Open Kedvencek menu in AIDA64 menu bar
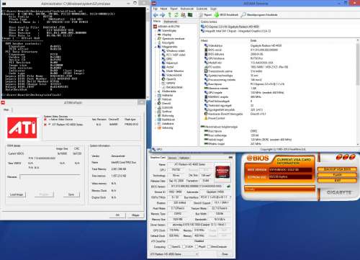 [187, 9]
